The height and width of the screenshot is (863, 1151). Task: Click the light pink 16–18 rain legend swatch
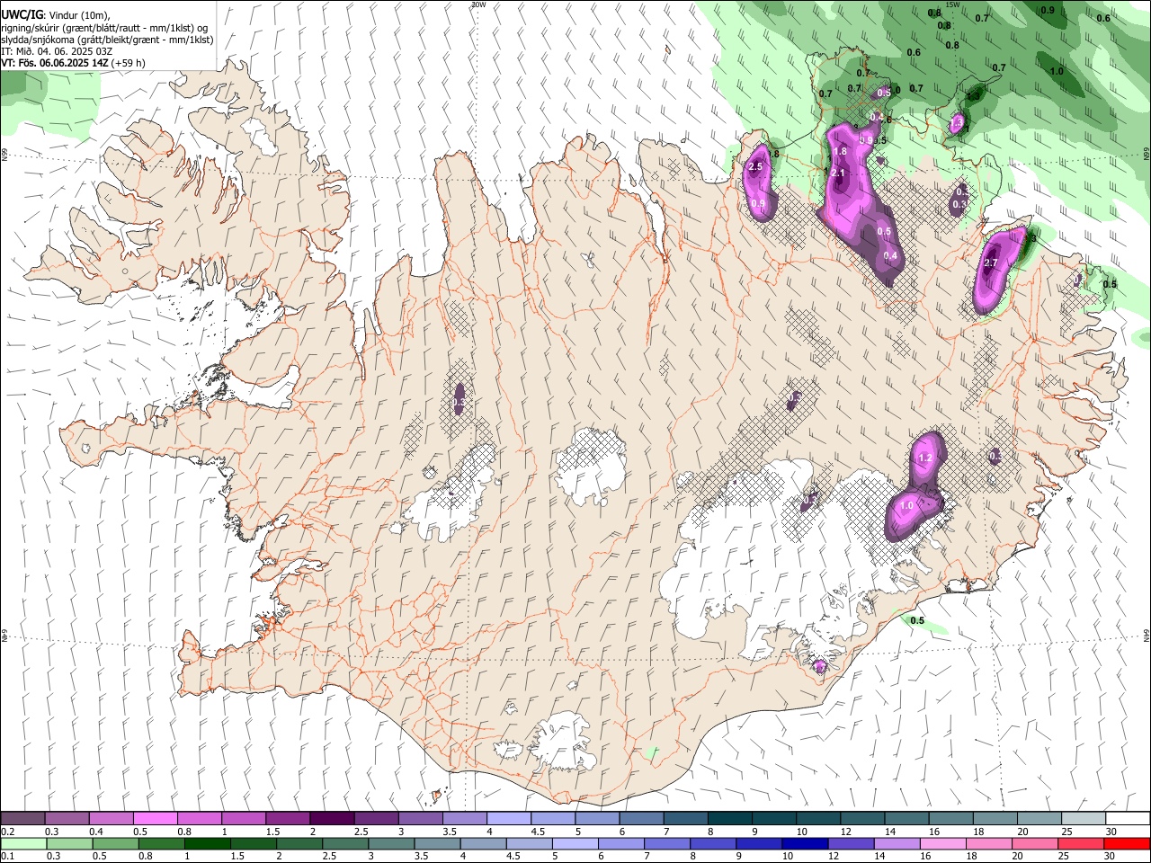click(x=941, y=843)
